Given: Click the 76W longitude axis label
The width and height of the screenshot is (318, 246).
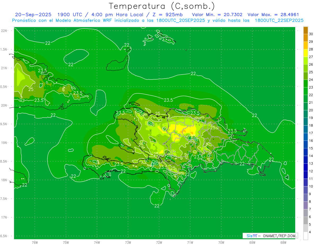Looking at the screenshot, I should (35, 242).
